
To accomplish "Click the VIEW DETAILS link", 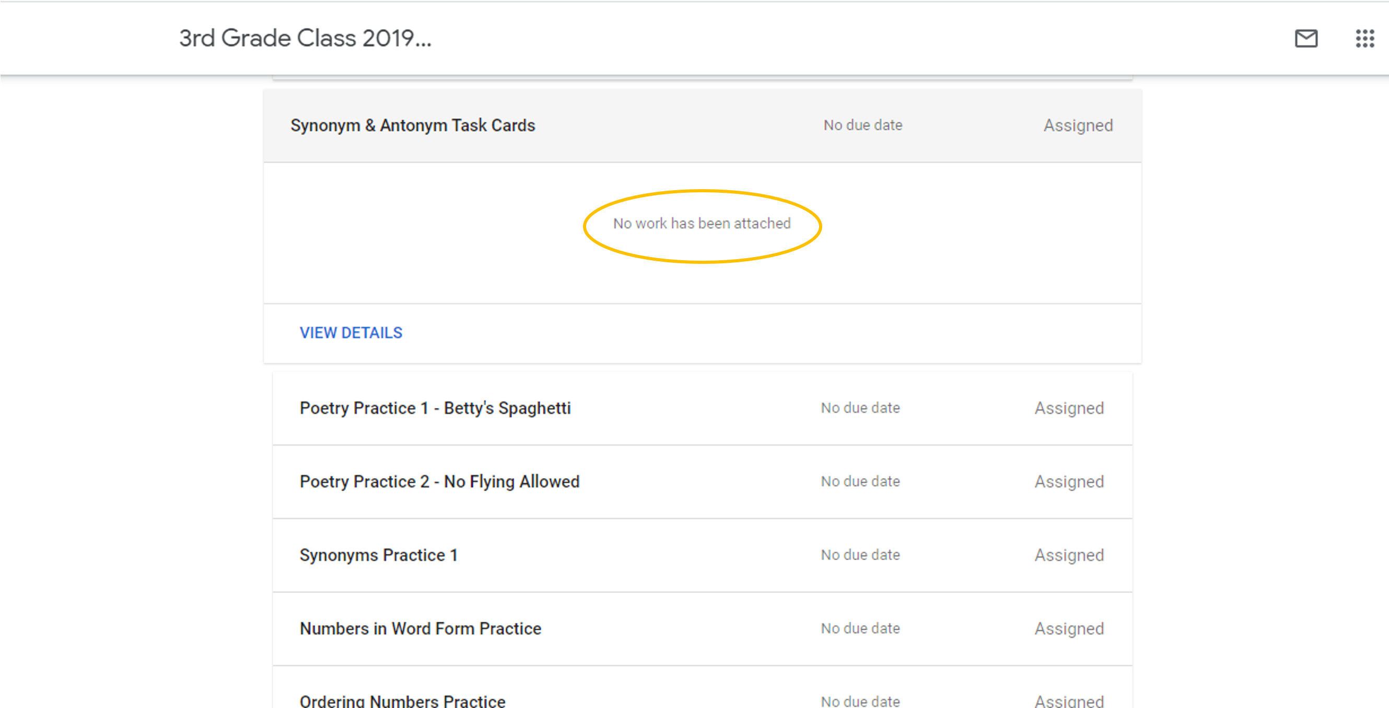I will pyautogui.click(x=351, y=333).
